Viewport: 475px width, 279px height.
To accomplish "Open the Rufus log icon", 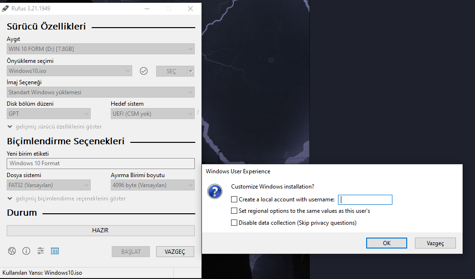I will coord(55,251).
